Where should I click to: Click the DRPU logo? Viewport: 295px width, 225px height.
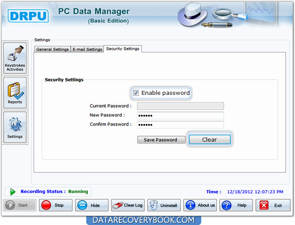(28, 16)
